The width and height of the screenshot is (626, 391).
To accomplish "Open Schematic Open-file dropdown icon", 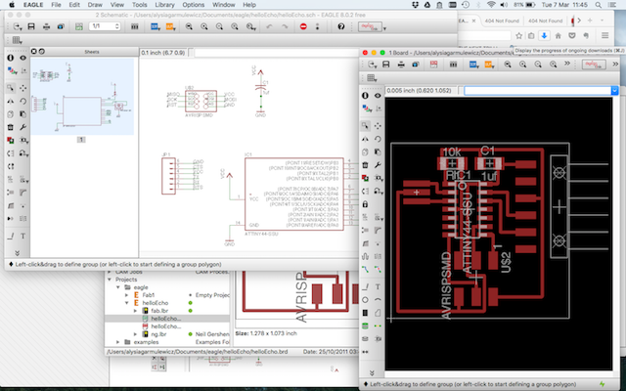I will coord(18,26).
